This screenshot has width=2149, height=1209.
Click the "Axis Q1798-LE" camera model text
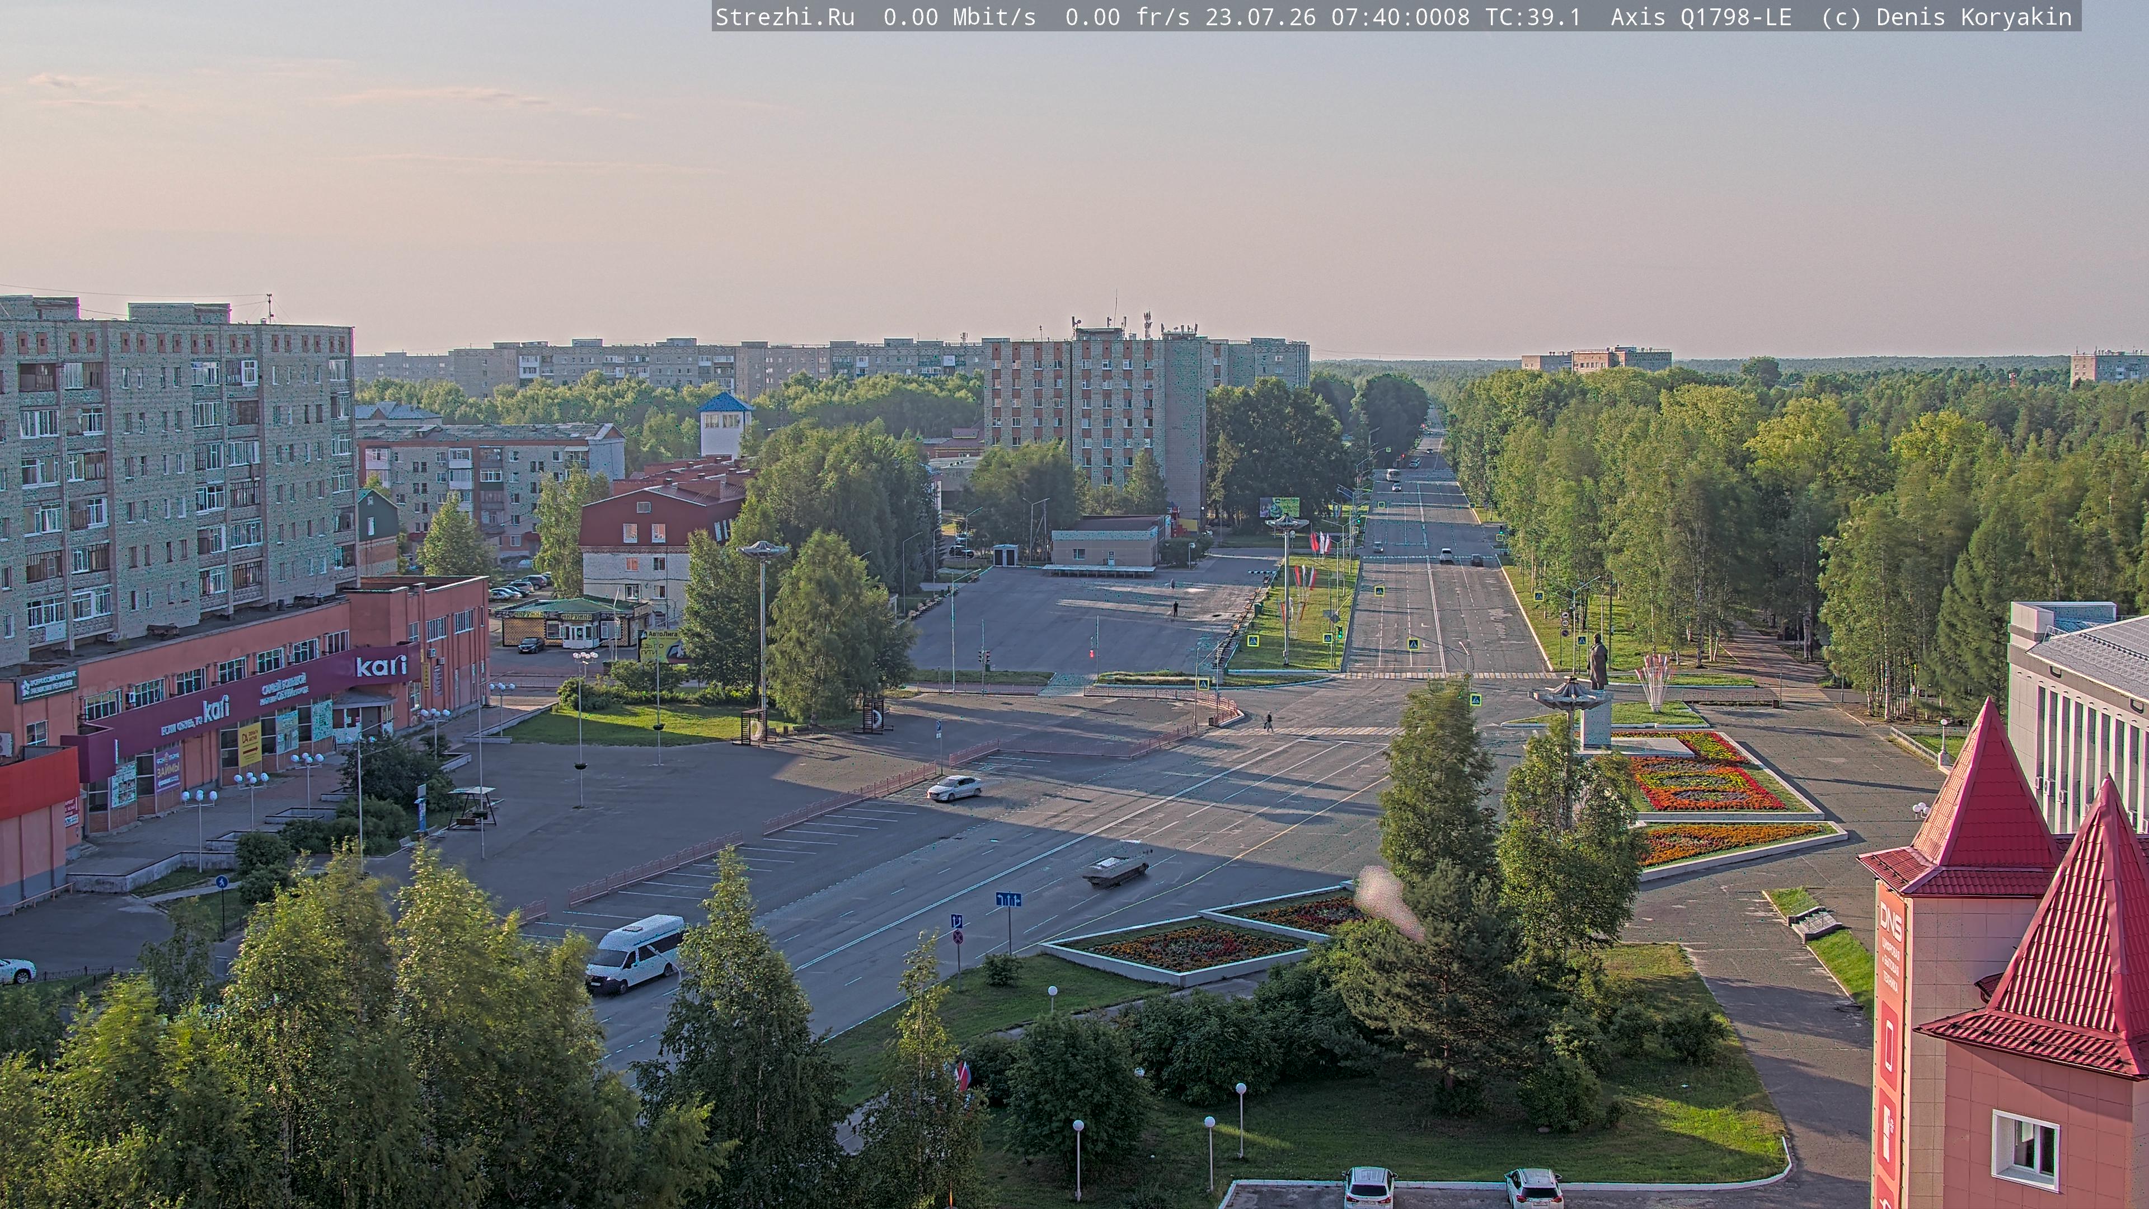click(x=1701, y=17)
